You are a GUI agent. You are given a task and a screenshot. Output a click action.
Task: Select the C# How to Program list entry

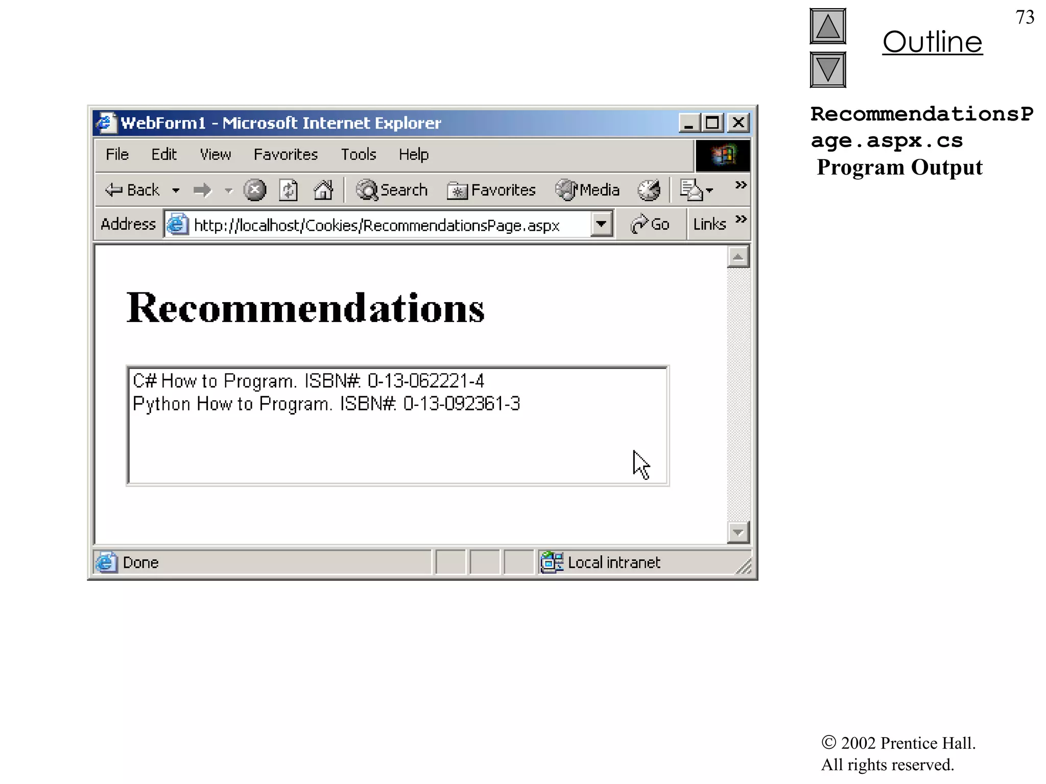pyautogui.click(x=308, y=381)
